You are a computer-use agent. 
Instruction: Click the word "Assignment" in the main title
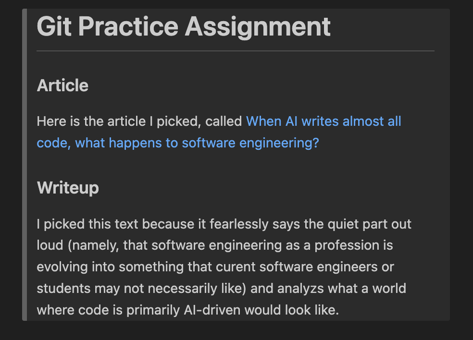(x=258, y=26)
